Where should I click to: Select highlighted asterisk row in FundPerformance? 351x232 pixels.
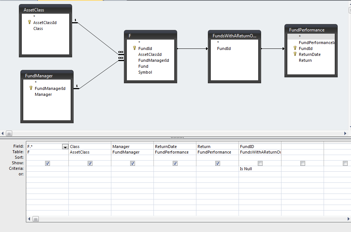coord(311,37)
